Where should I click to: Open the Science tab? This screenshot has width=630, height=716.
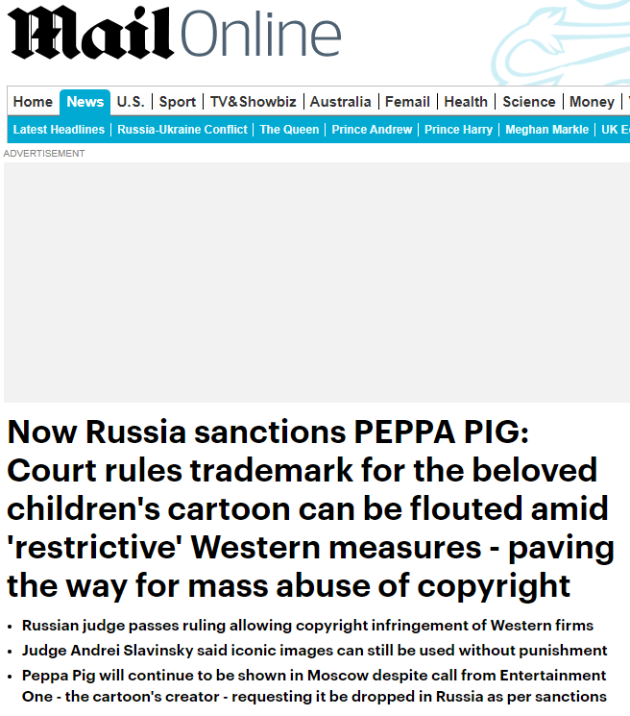528,102
